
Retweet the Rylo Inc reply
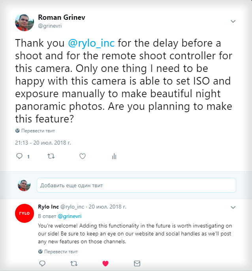click(x=73, y=263)
